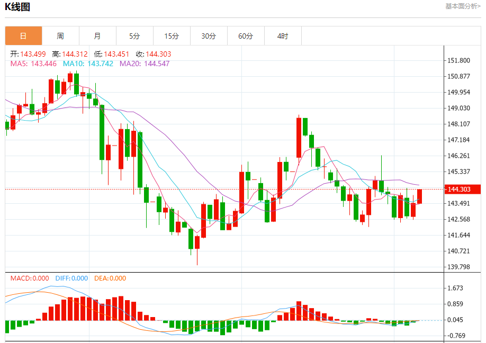Click the -0.769 MACD axis label
486x343 pixels.
pyautogui.click(x=456, y=336)
